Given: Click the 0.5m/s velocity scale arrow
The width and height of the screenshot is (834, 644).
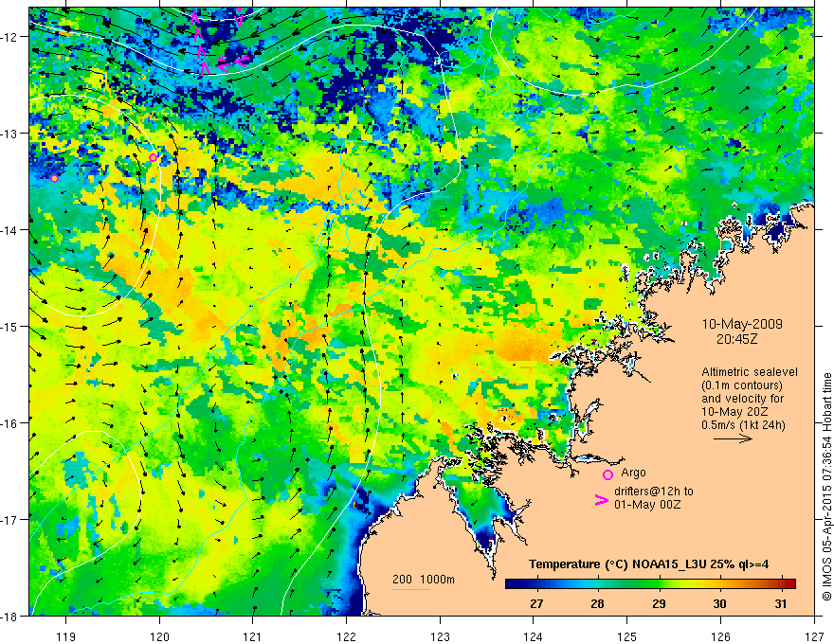Looking at the screenshot, I should pos(733,438).
